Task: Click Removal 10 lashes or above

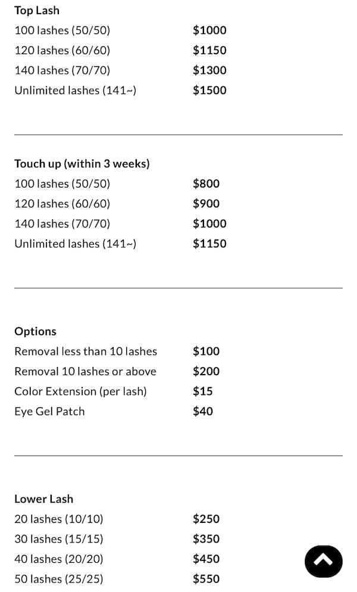Action: tap(85, 371)
